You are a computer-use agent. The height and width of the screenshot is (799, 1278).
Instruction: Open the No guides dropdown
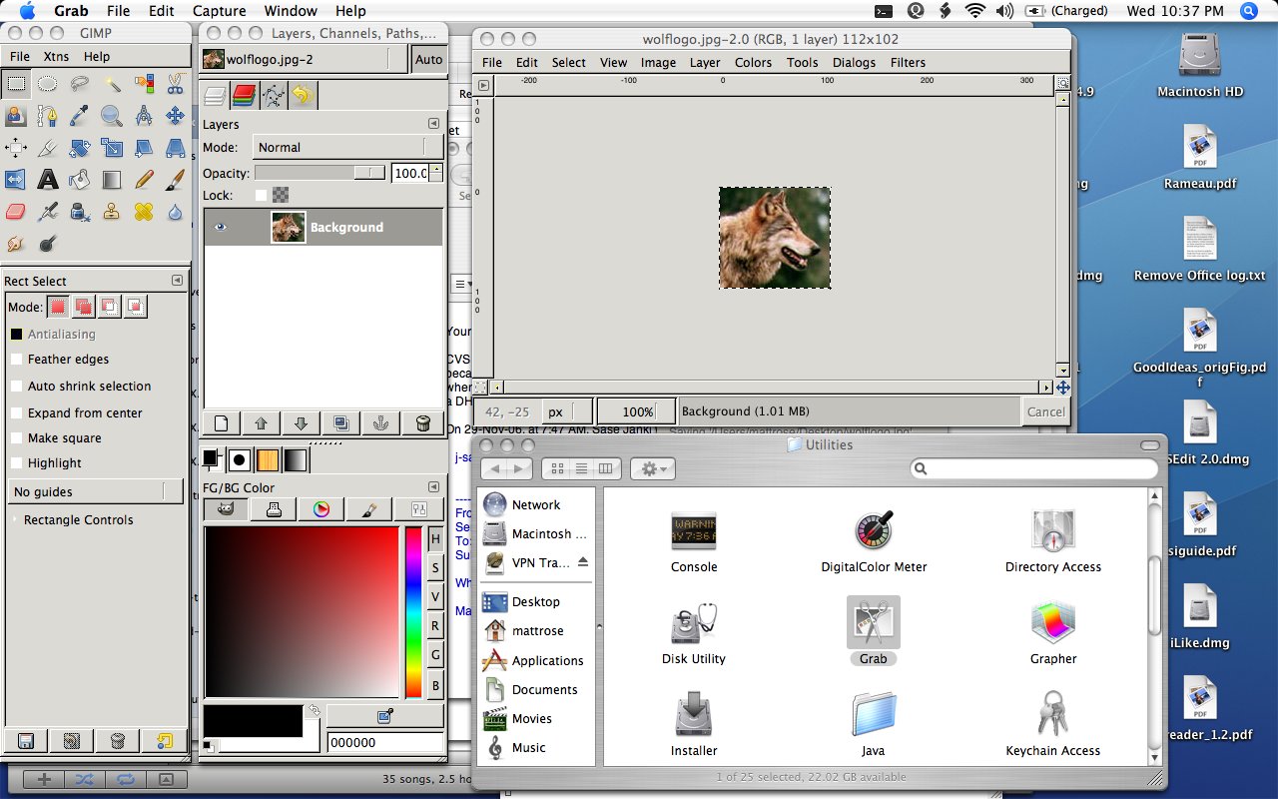tap(96, 491)
